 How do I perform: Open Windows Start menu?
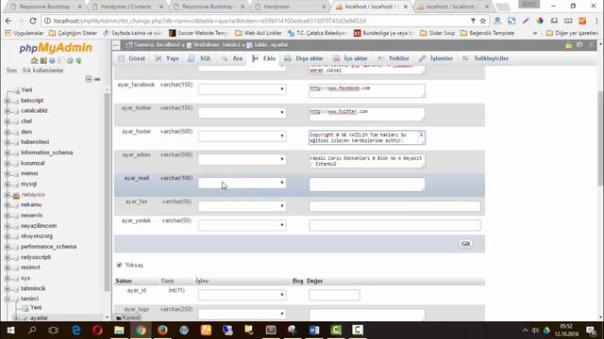click(10, 331)
